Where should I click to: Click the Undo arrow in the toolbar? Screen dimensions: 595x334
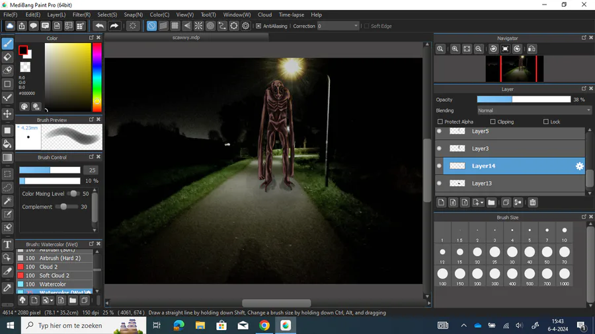(100, 26)
